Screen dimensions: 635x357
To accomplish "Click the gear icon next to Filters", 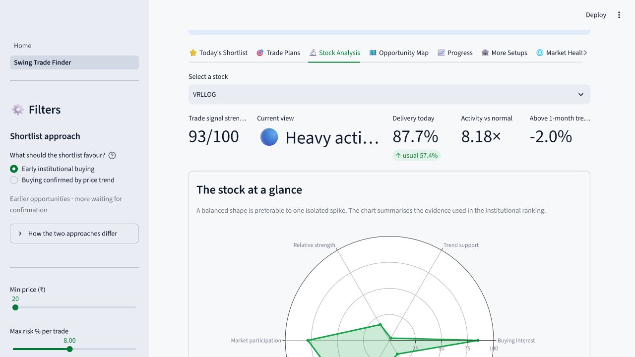I will coord(18,110).
